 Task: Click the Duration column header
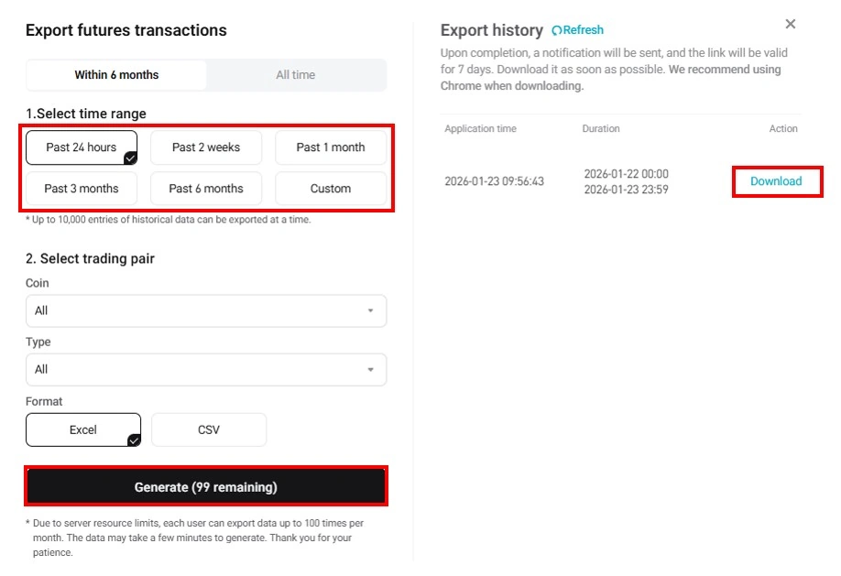601,129
